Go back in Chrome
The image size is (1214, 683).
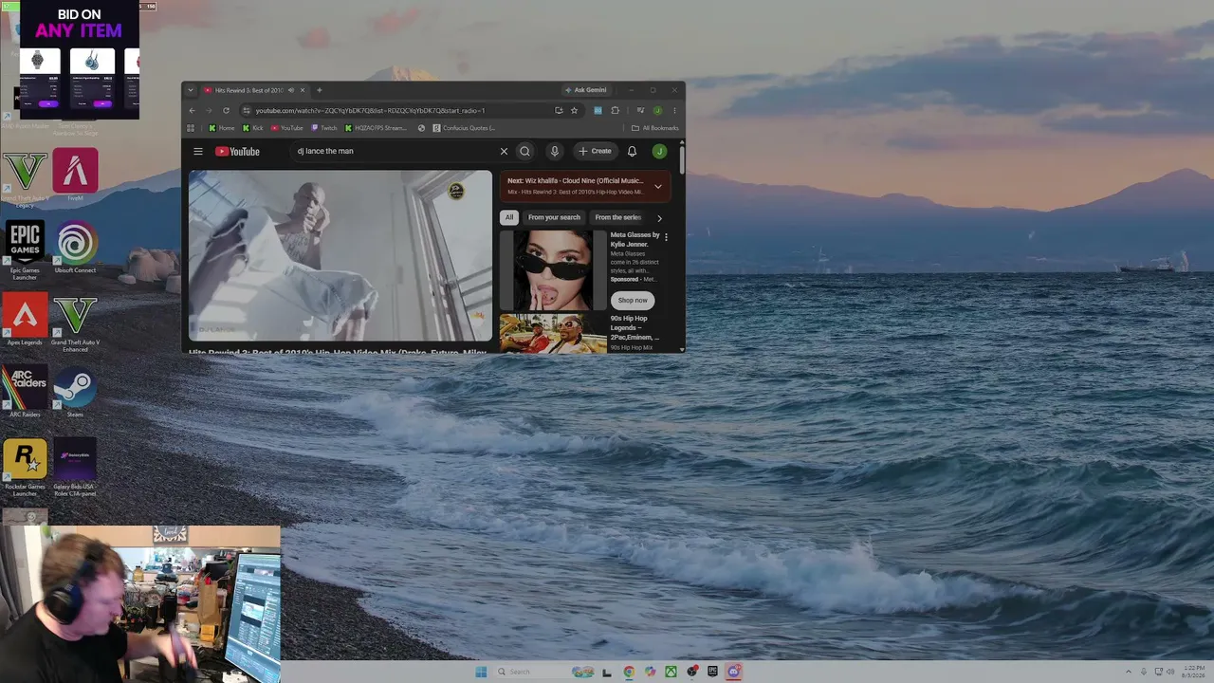[192, 110]
